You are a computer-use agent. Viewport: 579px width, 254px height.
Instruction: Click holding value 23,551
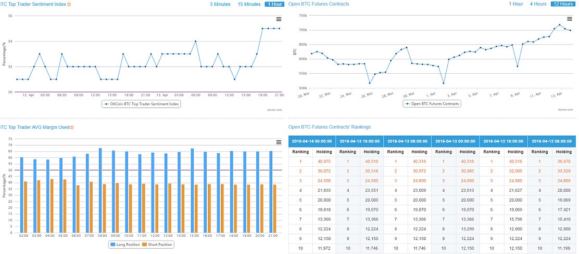371,190
